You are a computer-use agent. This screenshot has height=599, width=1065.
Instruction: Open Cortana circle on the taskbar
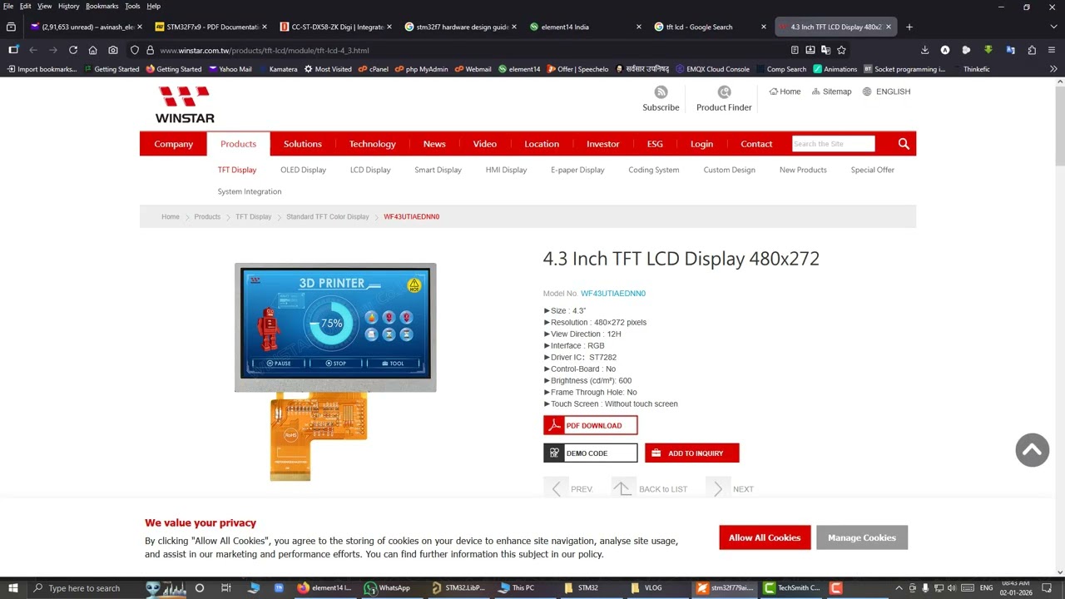(x=199, y=588)
